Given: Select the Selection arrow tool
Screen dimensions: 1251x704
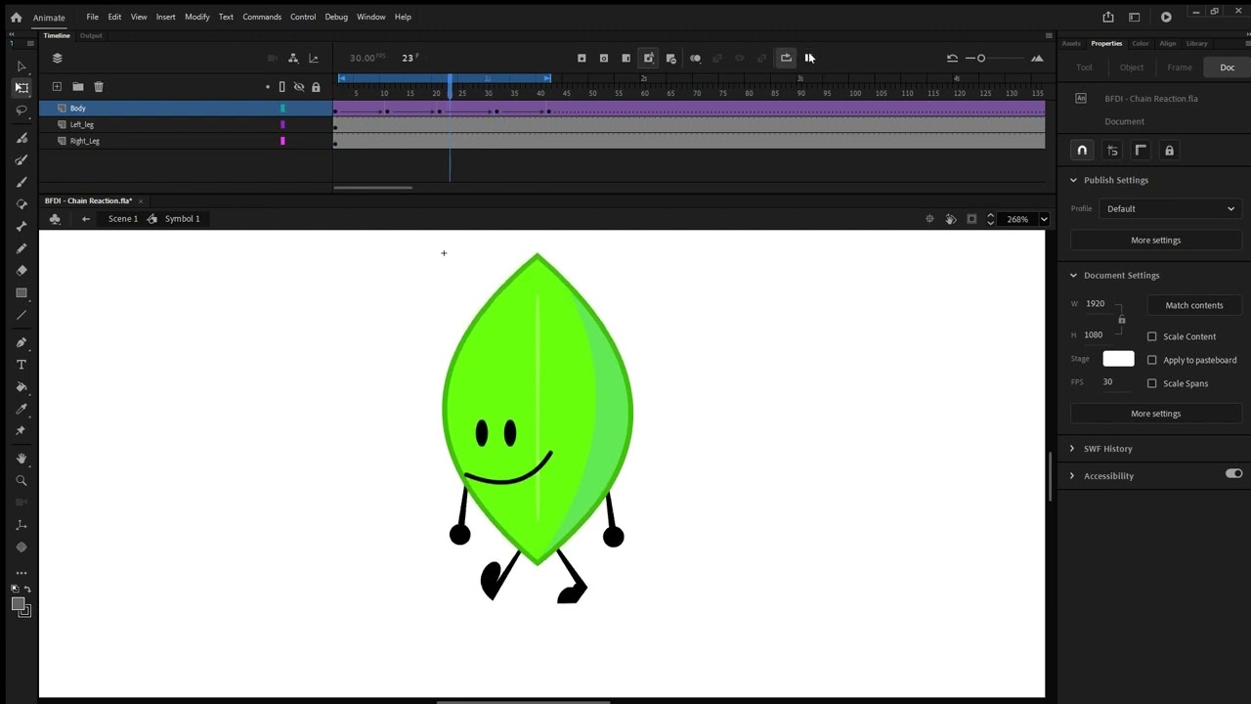Looking at the screenshot, I should (22, 66).
